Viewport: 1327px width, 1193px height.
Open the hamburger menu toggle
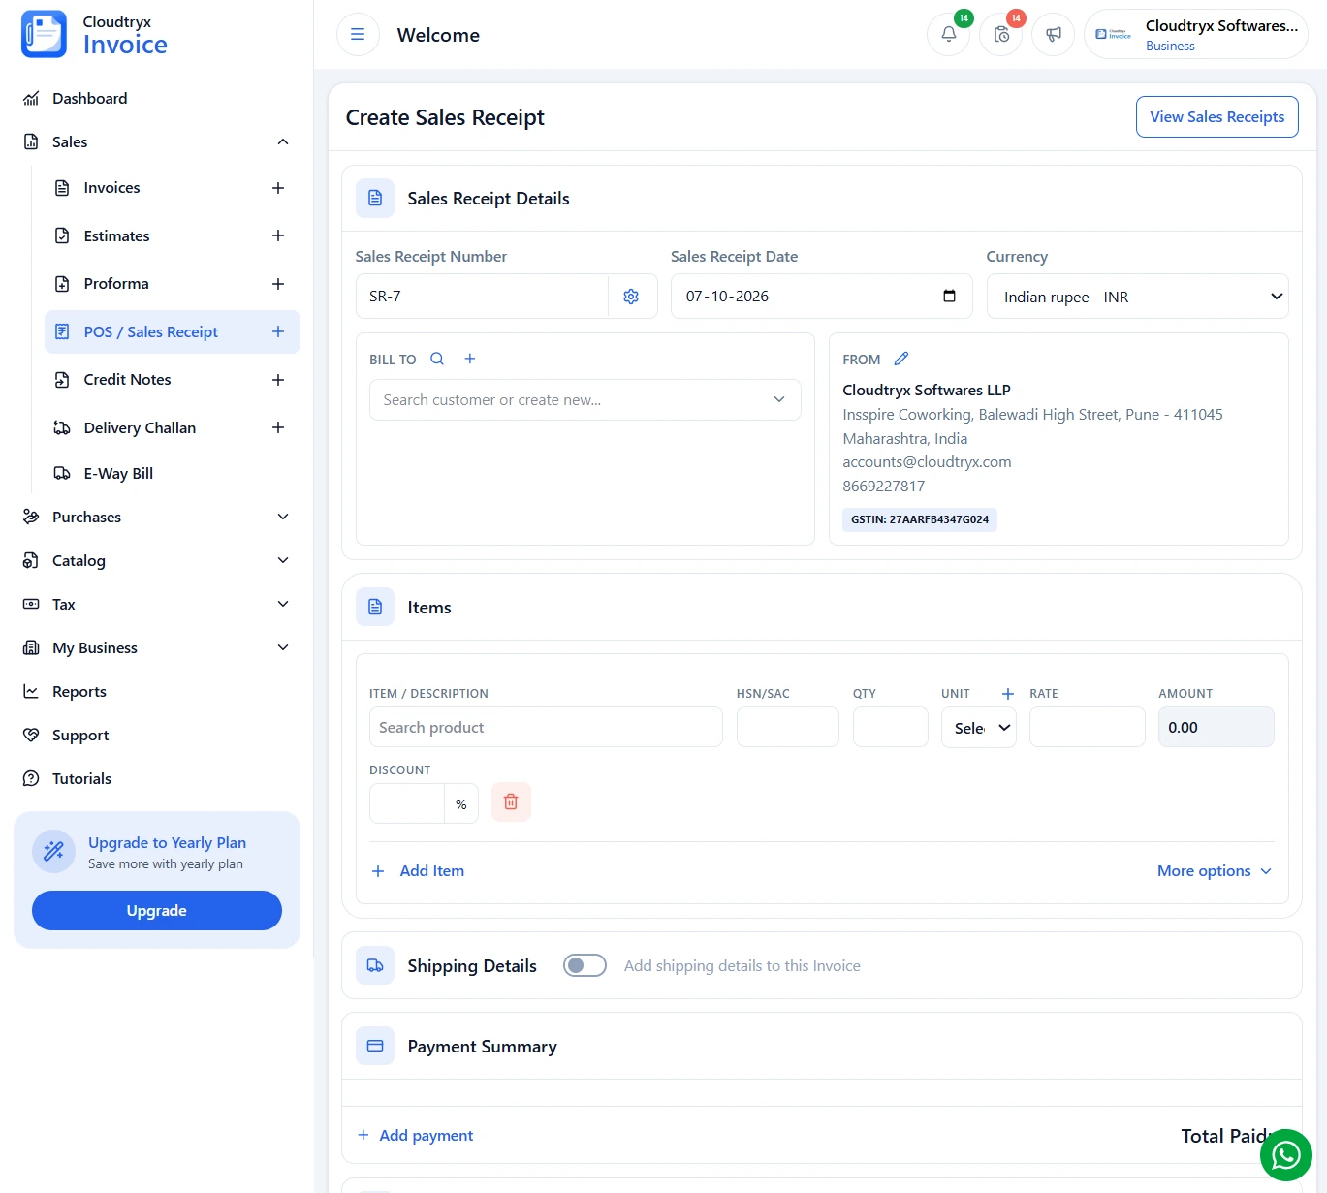358,35
